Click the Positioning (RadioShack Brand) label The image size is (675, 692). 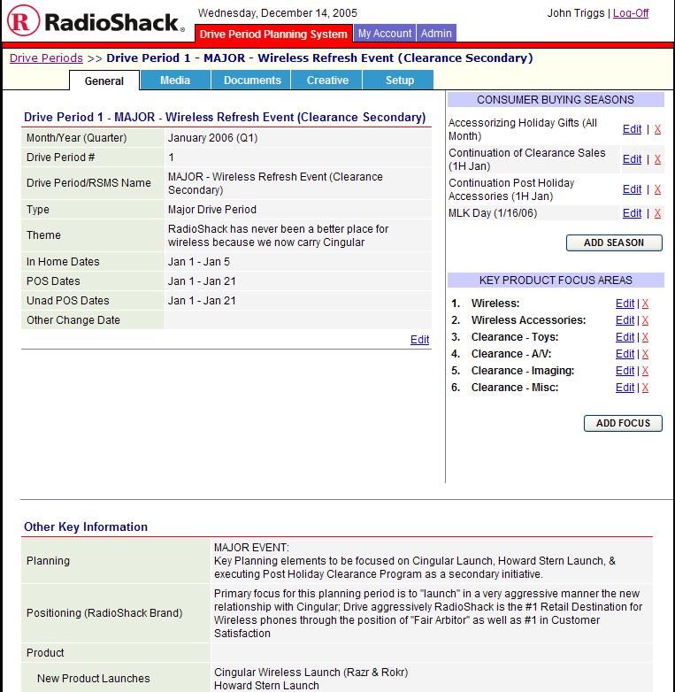tap(104, 612)
